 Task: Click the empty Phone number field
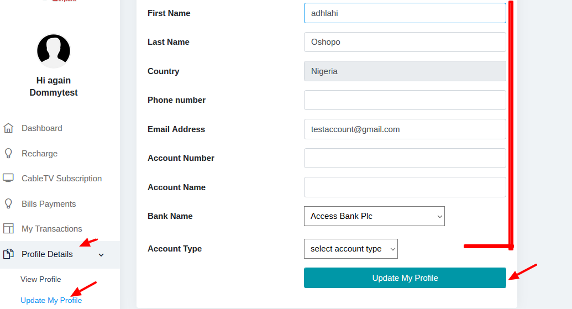tap(405, 100)
